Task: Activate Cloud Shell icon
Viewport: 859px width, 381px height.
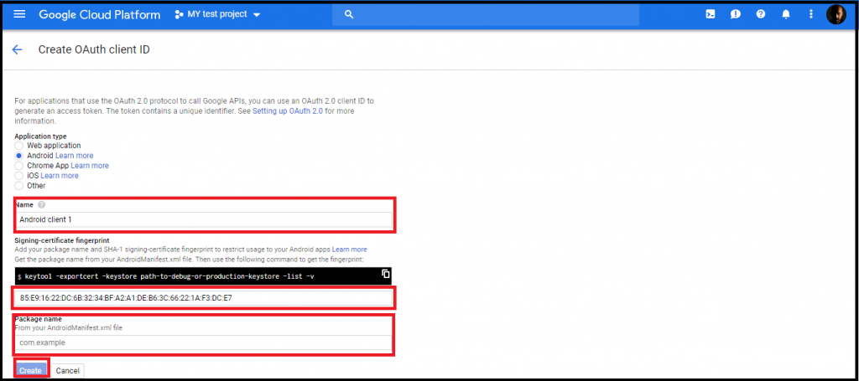Action: (x=710, y=14)
